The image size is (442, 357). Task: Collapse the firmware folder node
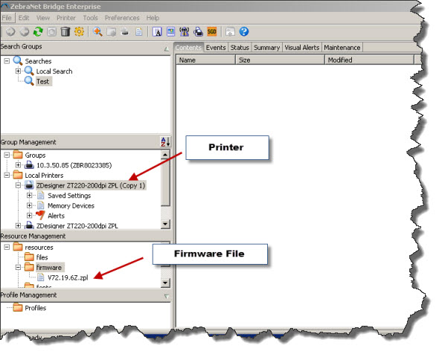click(18, 267)
